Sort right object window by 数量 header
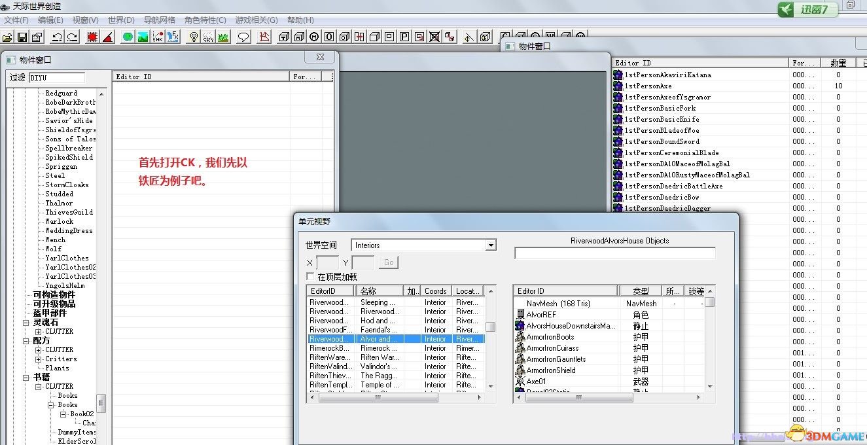The width and height of the screenshot is (867, 445). 838,63
